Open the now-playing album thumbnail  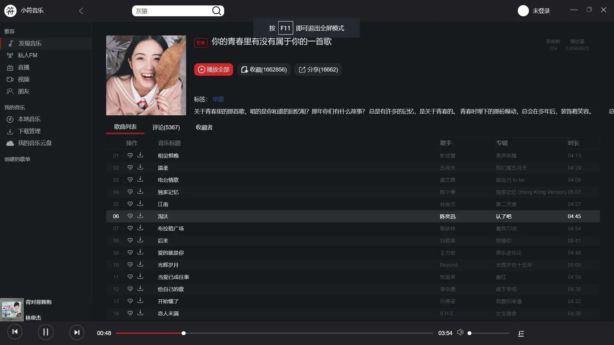pos(12,310)
